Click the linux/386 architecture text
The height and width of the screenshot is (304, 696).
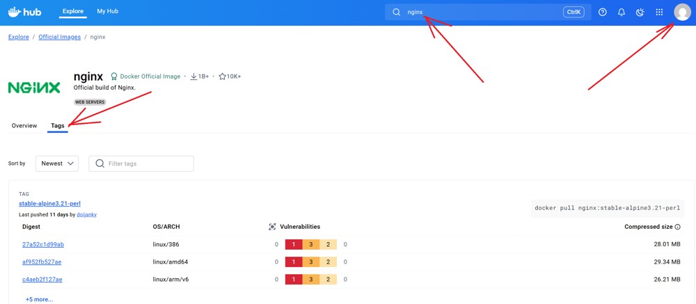[x=166, y=245]
